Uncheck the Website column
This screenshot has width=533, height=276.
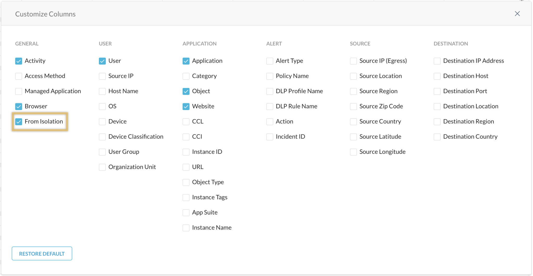(x=186, y=107)
